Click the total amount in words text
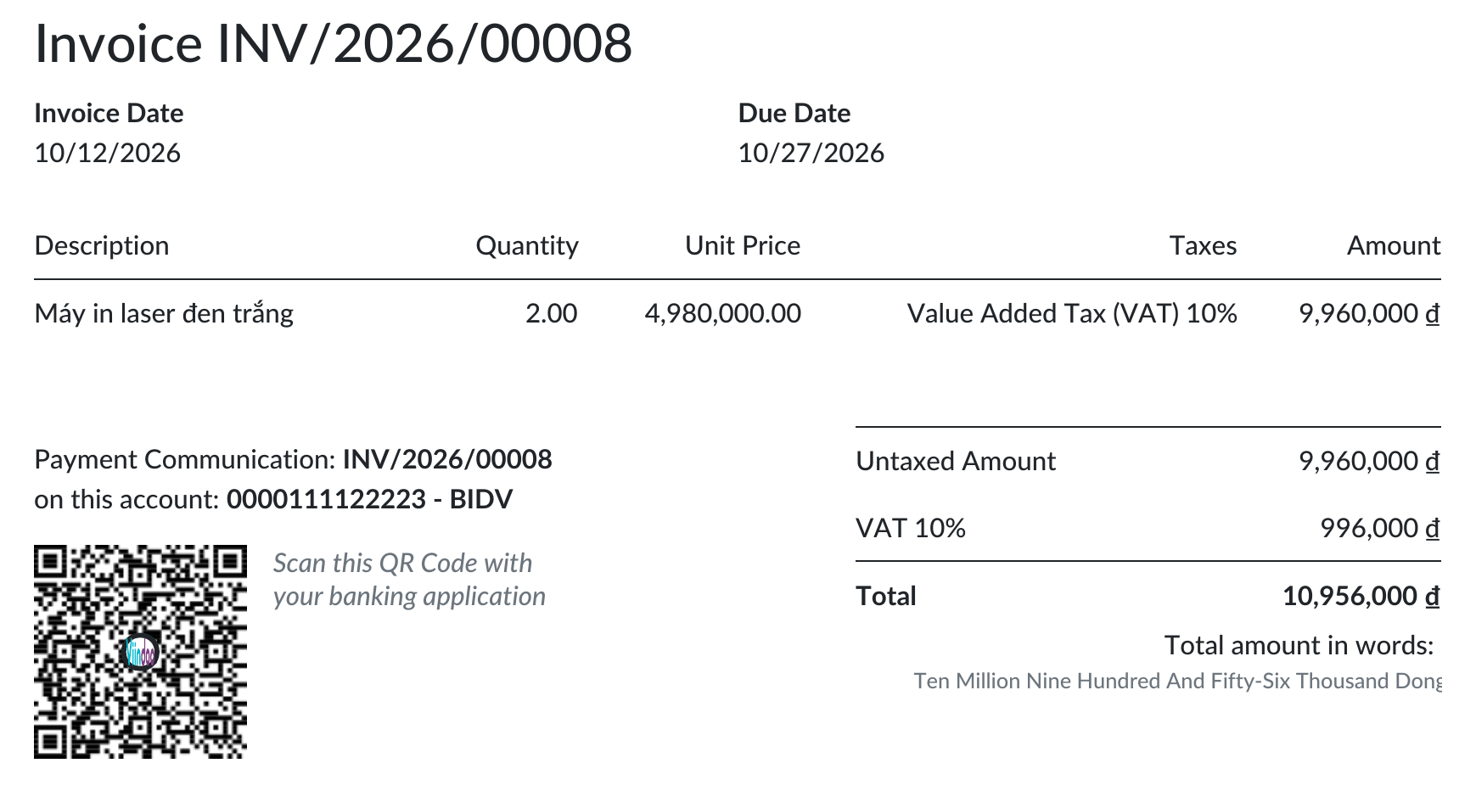The image size is (1476, 808). pyautogui.click(x=1177, y=681)
